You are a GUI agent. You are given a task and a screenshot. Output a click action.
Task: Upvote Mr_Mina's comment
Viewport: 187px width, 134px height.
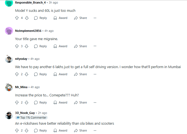[x=17, y=103]
